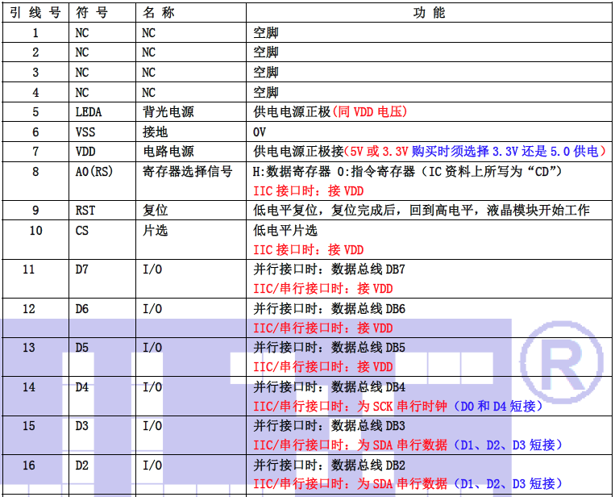The width and height of the screenshot is (615, 497).
Task: Select the 背光电源 name cell
Action: pyautogui.click(x=168, y=112)
